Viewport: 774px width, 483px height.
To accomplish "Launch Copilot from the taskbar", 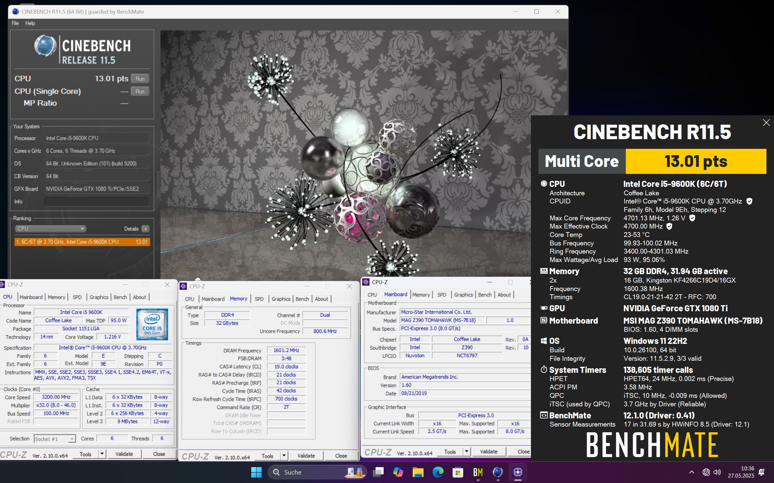I will (398, 472).
